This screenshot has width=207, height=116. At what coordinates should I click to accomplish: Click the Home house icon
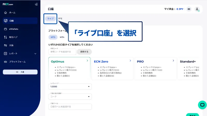[x=5, y=13]
